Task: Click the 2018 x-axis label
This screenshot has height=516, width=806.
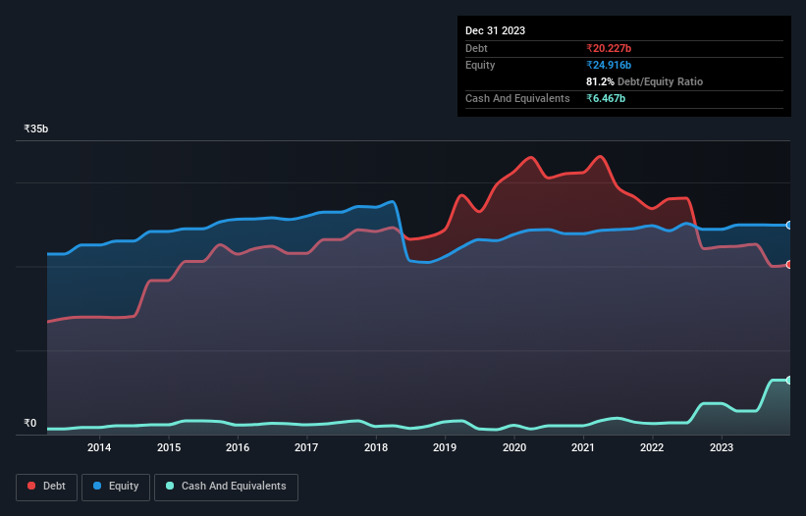Action: 376,447
